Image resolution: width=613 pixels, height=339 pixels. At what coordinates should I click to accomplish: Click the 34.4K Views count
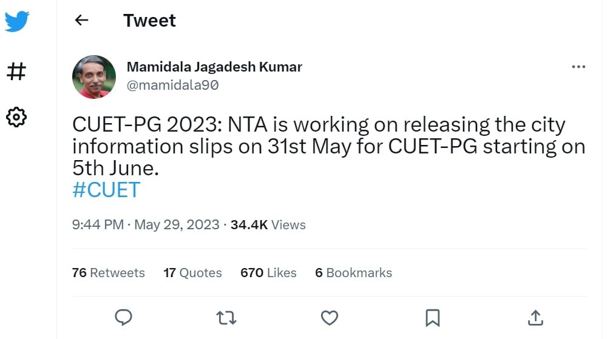[x=268, y=225]
